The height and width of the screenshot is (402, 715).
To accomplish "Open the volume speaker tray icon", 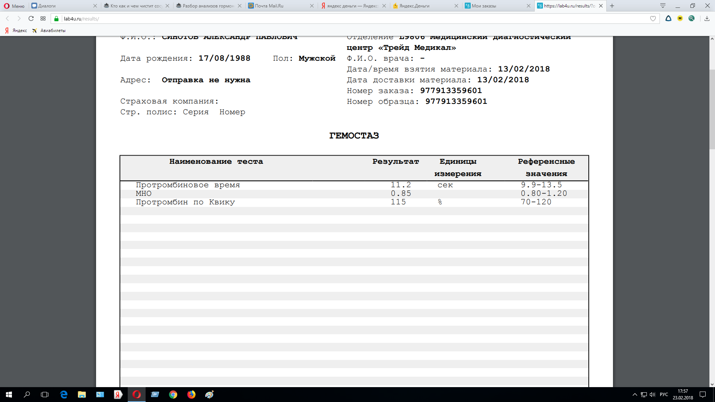I will point(652,395).
